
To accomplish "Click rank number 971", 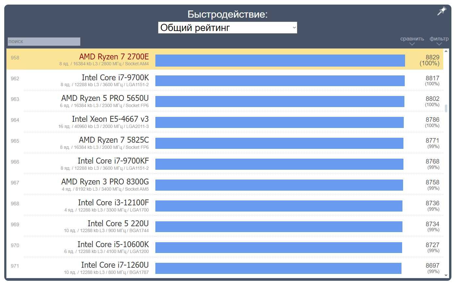I will 15,266.
